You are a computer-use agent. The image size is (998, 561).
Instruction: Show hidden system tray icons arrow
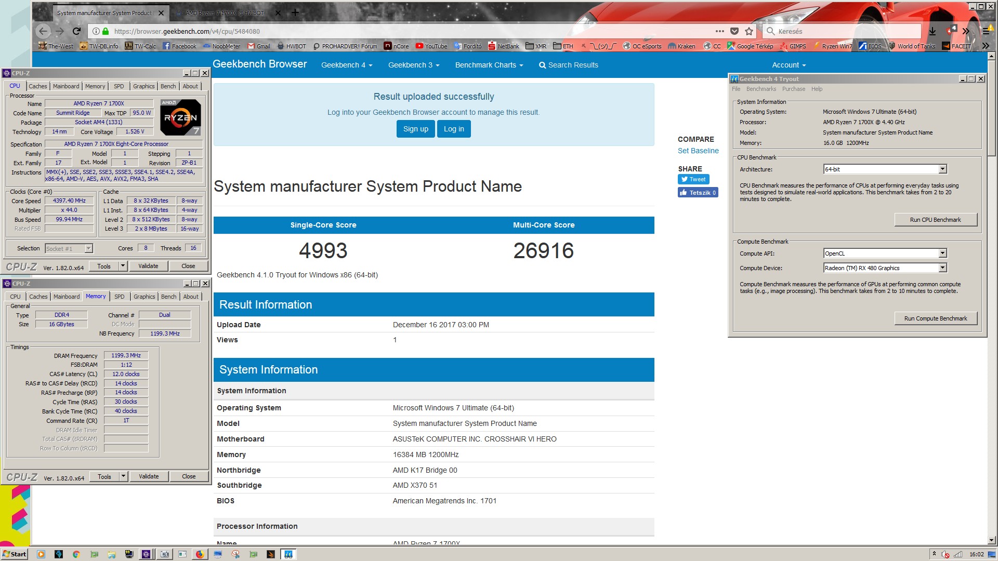point(934,554)
